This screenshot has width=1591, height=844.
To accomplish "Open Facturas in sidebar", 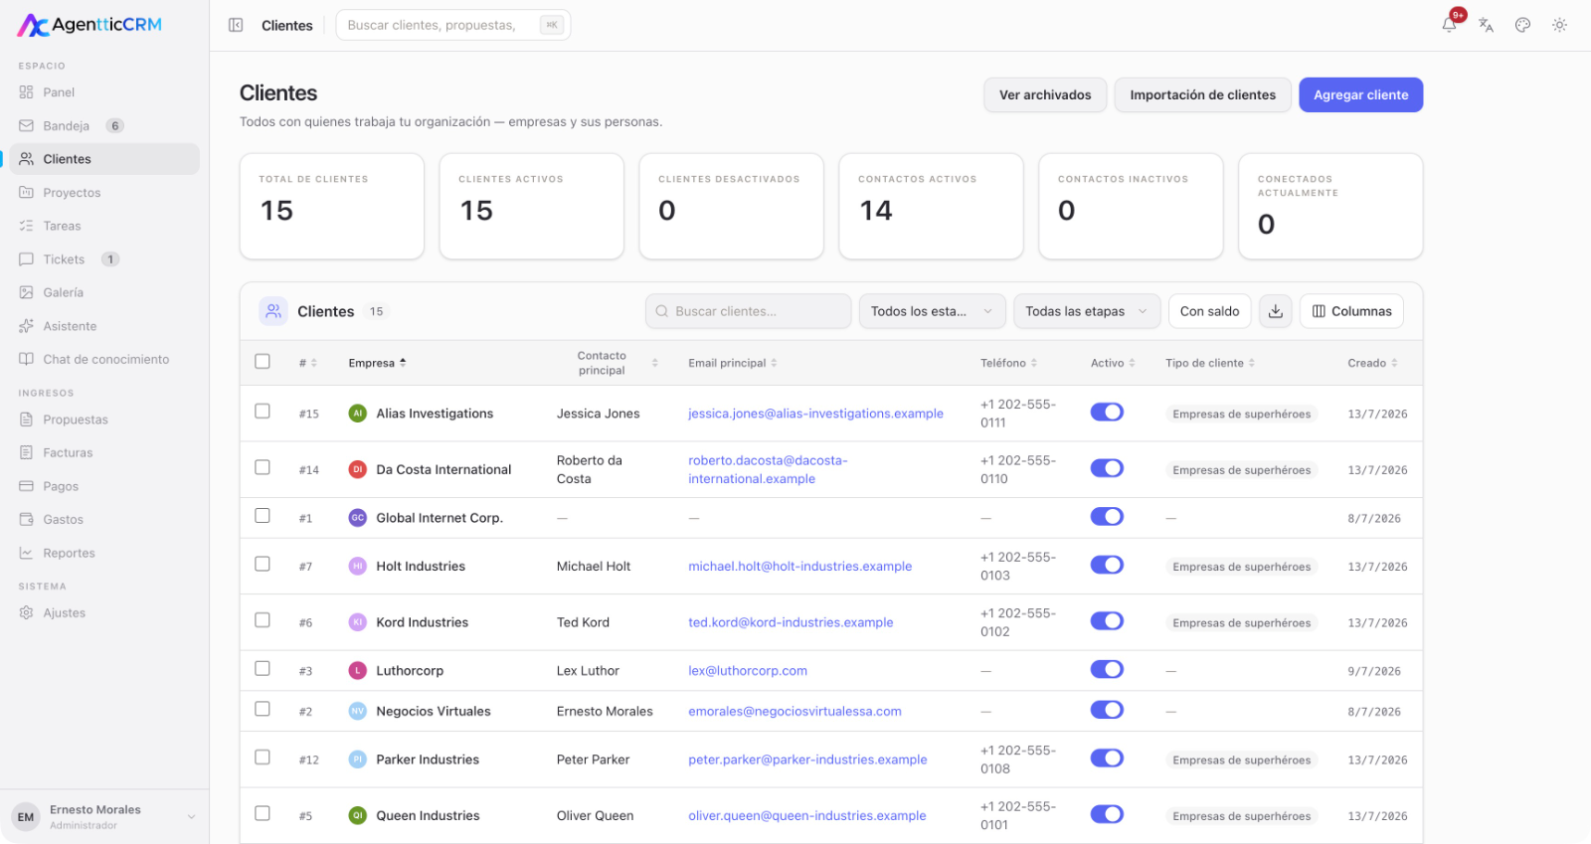I will [x=104, y=452].
